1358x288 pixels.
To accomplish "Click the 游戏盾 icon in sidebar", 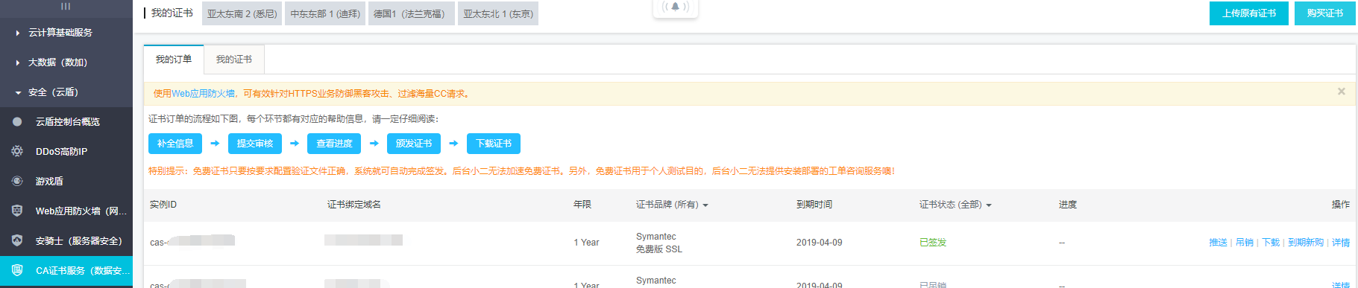I will pyautogui.click(x=17, y=181).
